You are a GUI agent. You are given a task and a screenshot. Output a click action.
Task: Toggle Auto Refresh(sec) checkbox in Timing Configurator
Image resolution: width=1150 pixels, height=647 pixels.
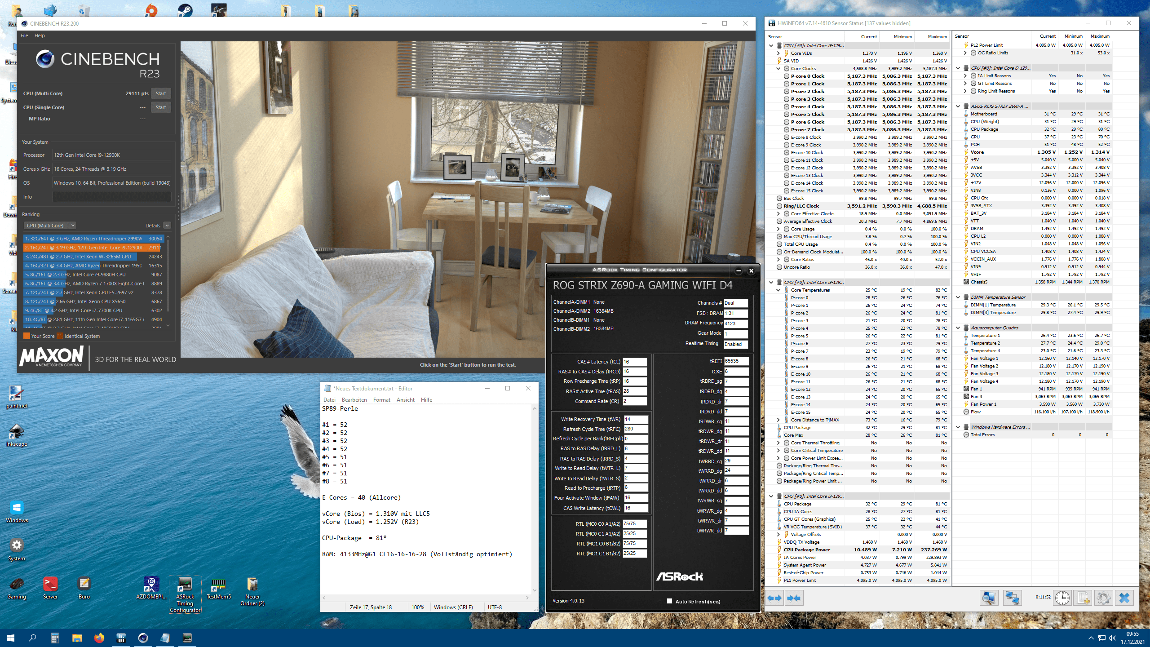(670, 601)
